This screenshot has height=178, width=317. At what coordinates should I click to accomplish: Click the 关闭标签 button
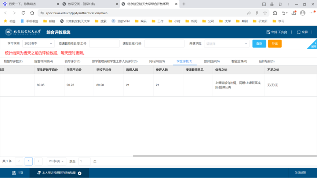(x=300, y=173)
